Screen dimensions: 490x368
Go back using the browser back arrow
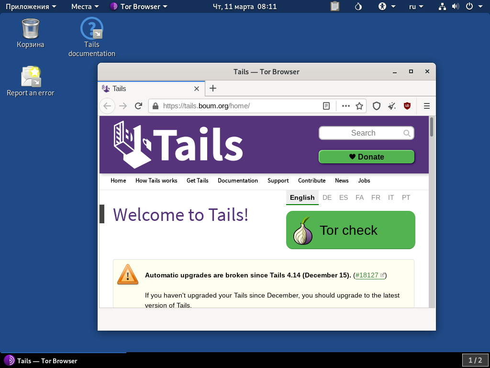[x=107, y=106]
